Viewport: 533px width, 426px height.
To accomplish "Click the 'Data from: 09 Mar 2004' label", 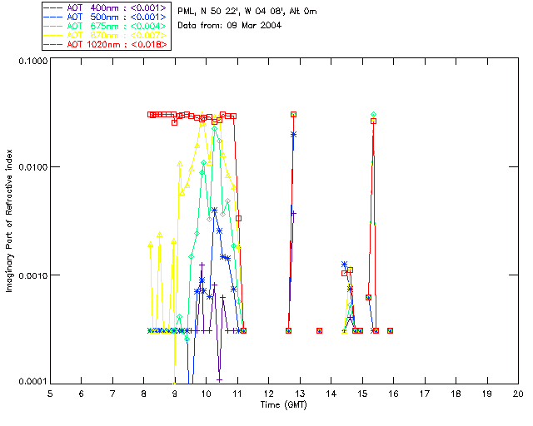I will (x=230, y=26).
